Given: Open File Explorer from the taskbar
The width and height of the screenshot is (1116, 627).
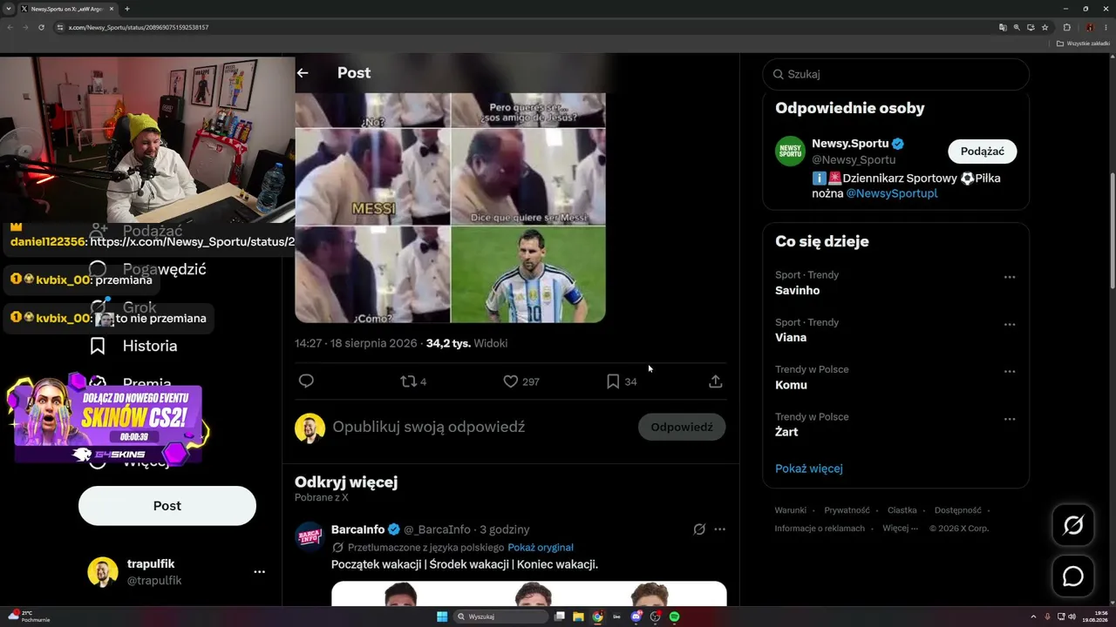Looking at the screenshot, I should pyautogui.click(x=578, y=617).
